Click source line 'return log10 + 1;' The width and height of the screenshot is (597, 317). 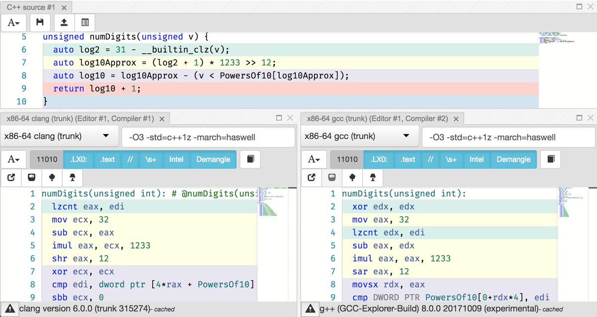pos(97,88)
